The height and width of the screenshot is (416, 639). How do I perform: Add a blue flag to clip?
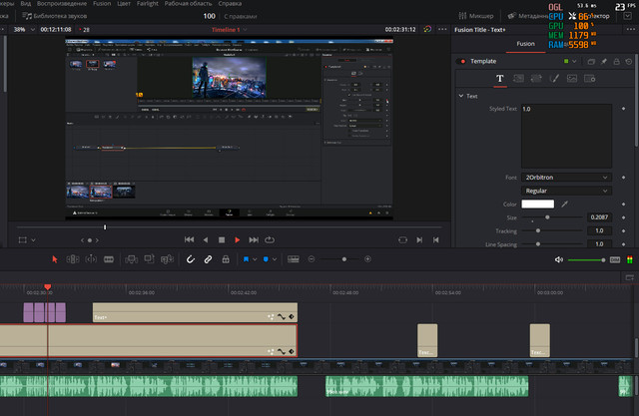coord(246,259)
